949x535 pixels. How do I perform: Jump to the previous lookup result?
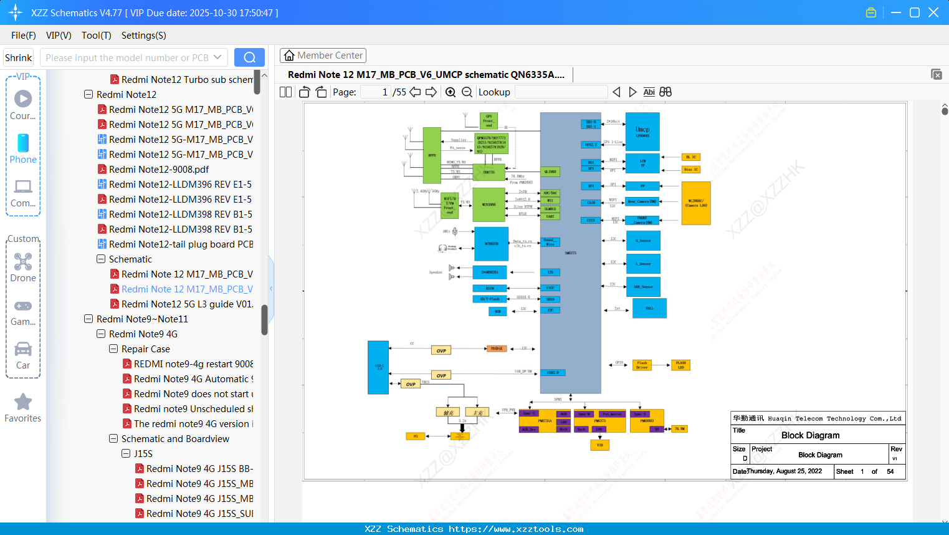pyautogui.click(x=616, y=92)
